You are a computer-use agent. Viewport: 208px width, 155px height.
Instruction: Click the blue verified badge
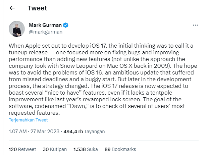point(66,25)
